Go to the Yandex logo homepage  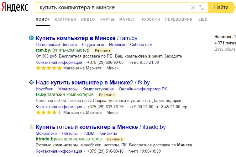click(15, 7)
